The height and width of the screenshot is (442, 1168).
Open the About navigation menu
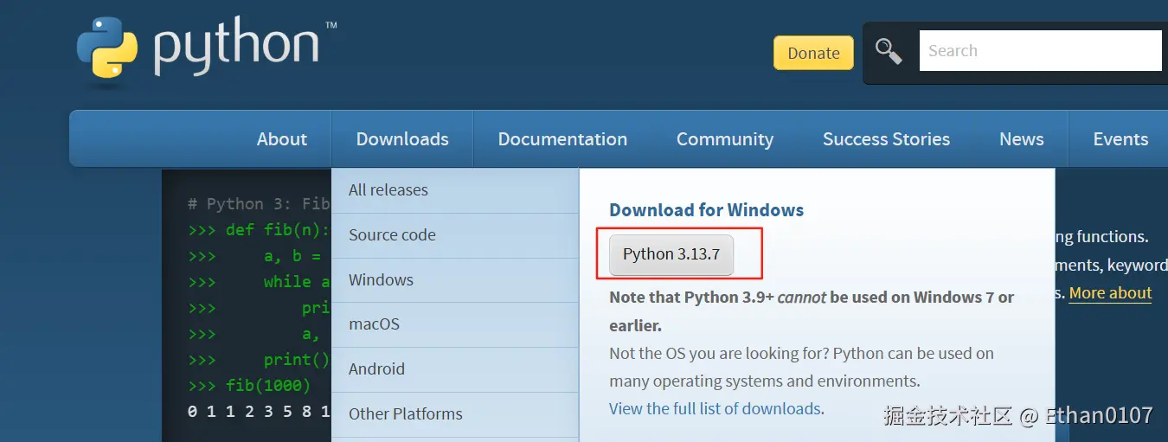tap(282, 138)
